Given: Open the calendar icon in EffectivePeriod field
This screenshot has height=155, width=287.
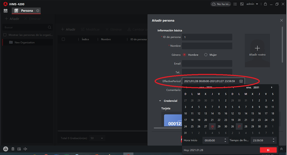Looking at the screenshot, I should coord(241,81).
